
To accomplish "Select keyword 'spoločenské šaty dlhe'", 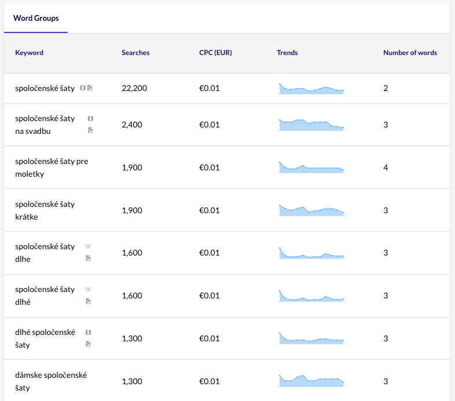I will click(x=45, y=253).
